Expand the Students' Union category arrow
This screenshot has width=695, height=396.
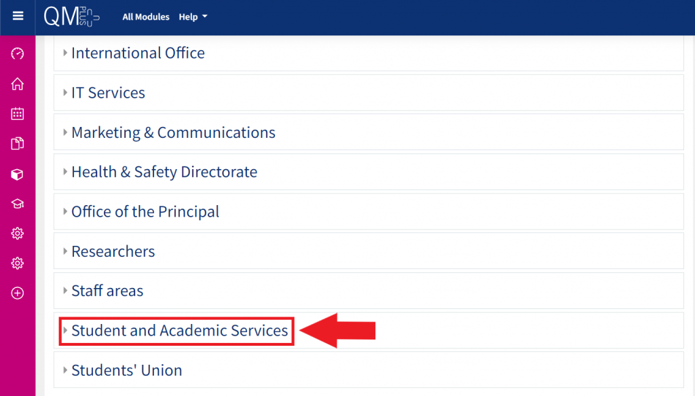point(65,370)
